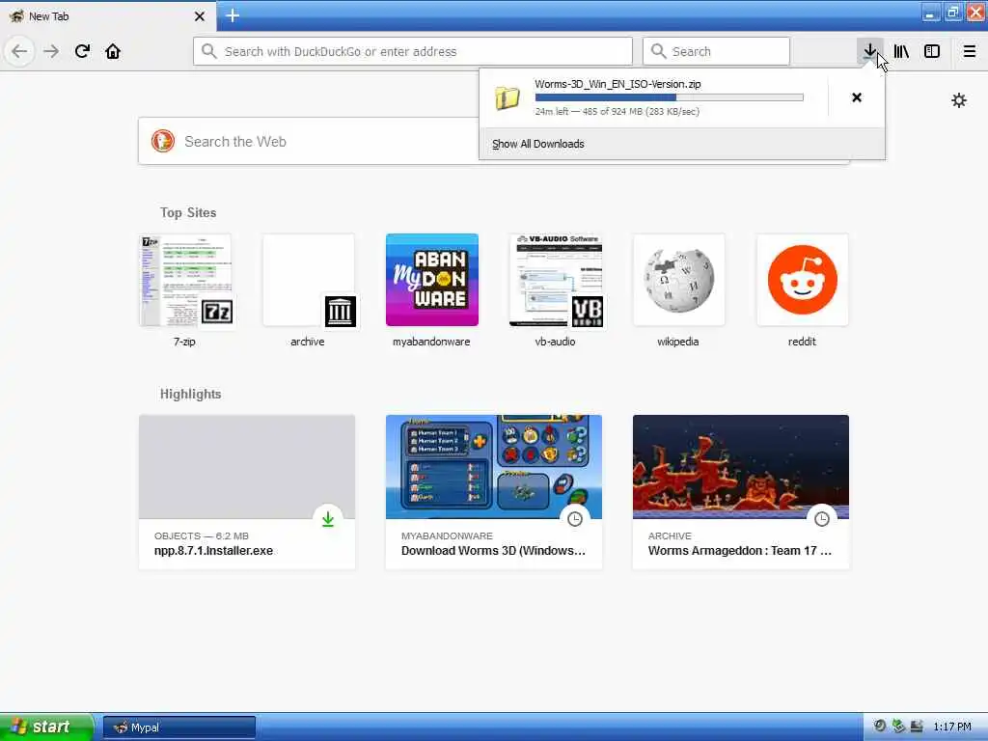The width and height of the screenshot is (988, 741).
Task: Open the hamburger application menu
Action: [x=969, y=51]
